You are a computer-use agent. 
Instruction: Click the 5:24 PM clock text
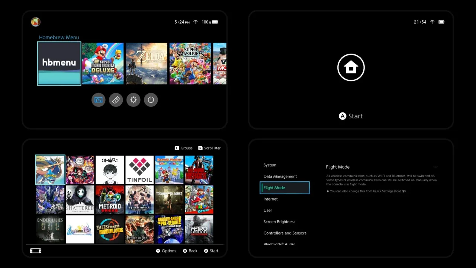(x=182, y=22)
